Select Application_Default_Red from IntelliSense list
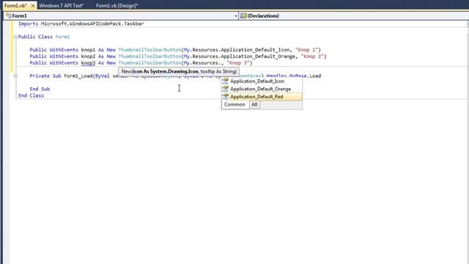The image size is (469, 264). pos(262,97)
